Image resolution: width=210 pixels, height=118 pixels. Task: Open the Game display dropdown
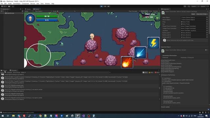click(29, 11)
